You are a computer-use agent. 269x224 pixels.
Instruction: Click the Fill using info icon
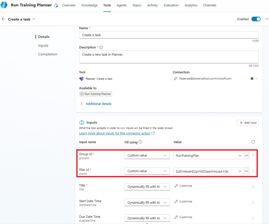(x=140, y=142)
